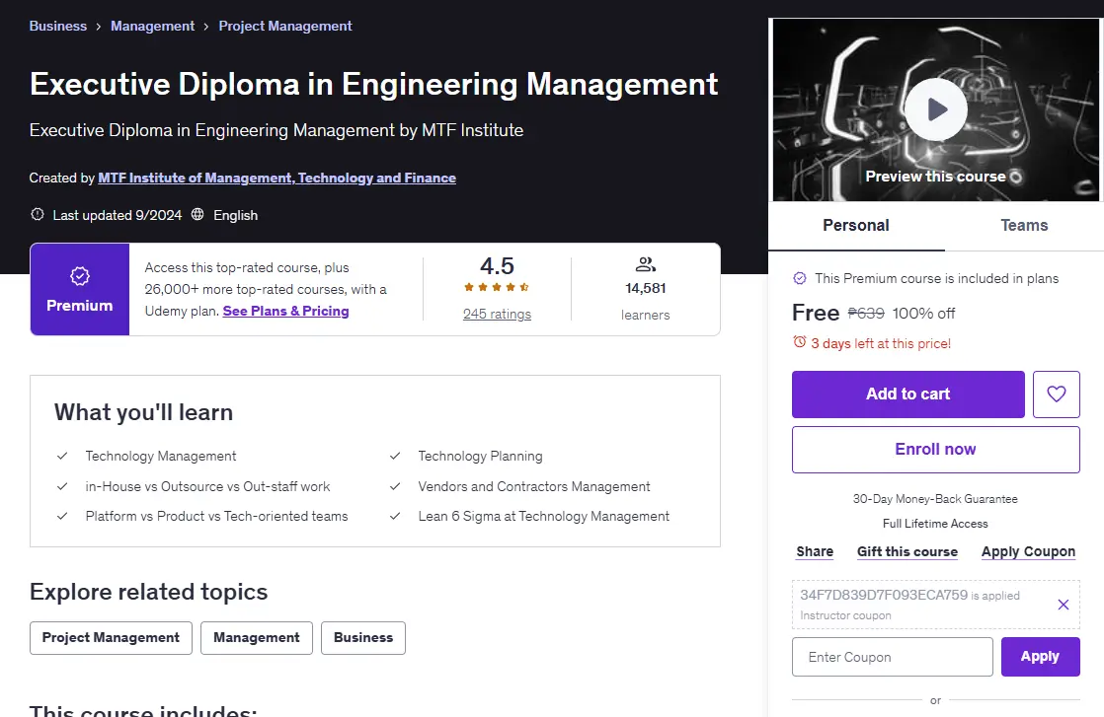The width and height of the screenshot is (1104, 717).
Task: Open the Business breadcrumb link
Action: pos(57,26)
